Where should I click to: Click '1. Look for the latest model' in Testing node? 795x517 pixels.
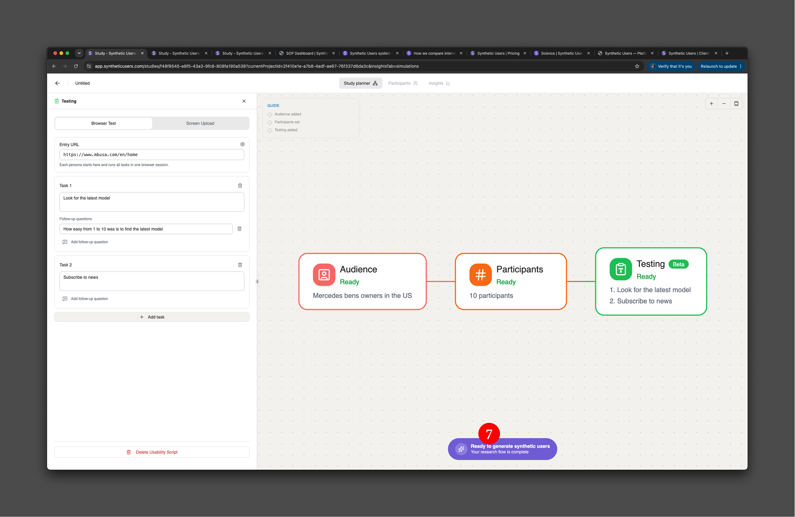click(x=650, y=290)
